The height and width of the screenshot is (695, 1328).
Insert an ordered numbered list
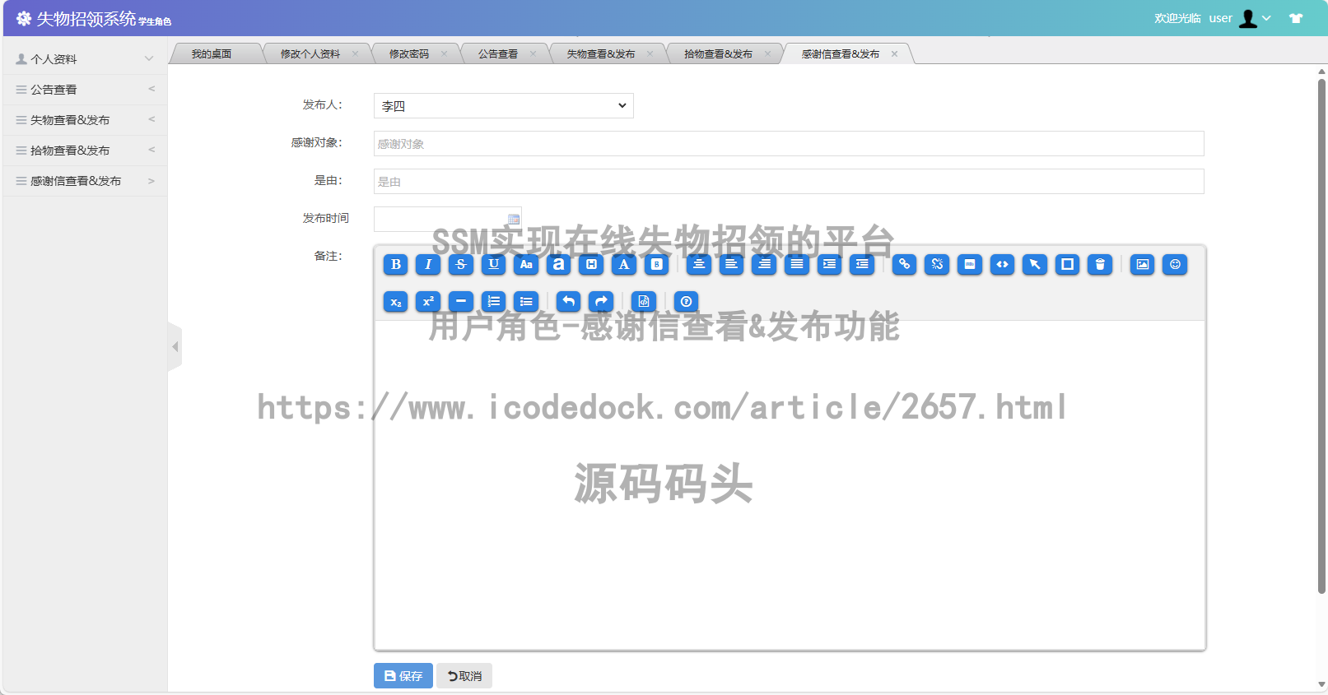494,301
